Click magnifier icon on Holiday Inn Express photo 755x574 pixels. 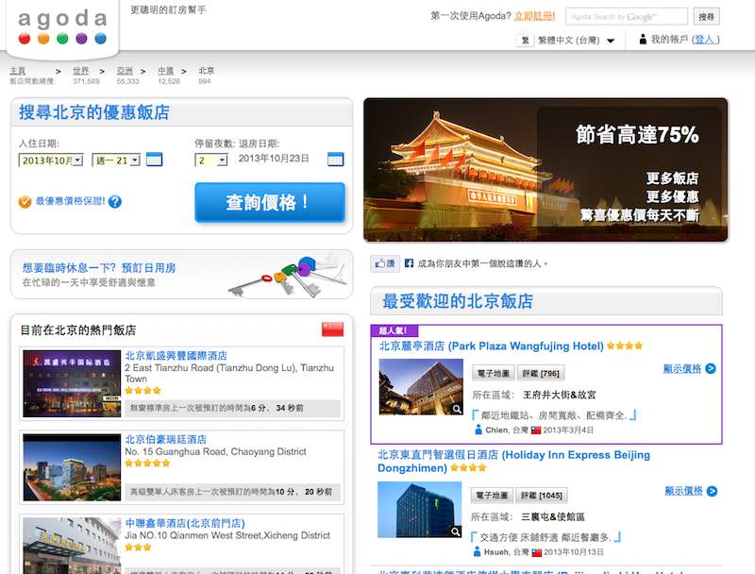click(x=455, y=532)
